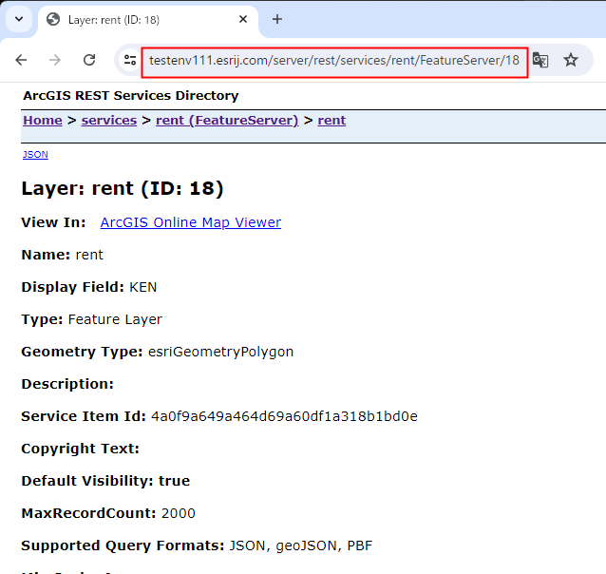Screen dimensions: 606x574
Task: Select the esriGeometryPolygon geometry type text
Action: pyautogui.click(x=220, y=352)
